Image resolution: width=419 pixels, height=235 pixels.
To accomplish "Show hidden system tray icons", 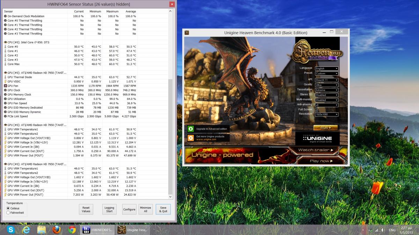I will [x=364, y=230].
